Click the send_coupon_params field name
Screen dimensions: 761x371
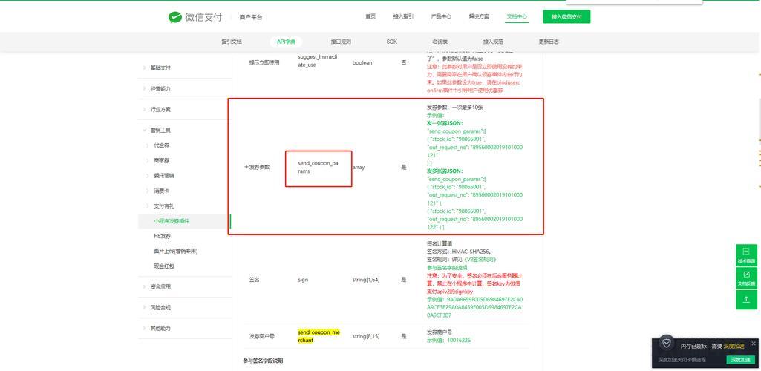point(318,167)
